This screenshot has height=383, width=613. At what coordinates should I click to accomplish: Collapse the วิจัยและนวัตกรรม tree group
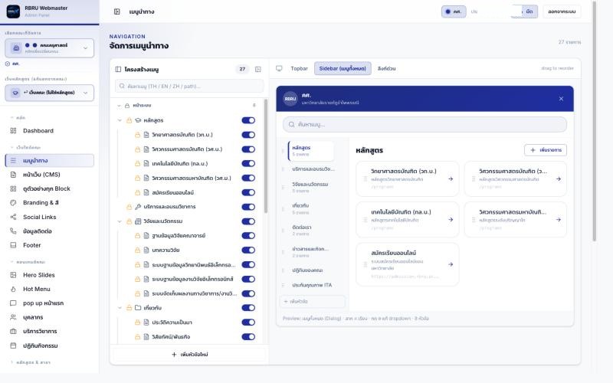(x=120, y=221)
